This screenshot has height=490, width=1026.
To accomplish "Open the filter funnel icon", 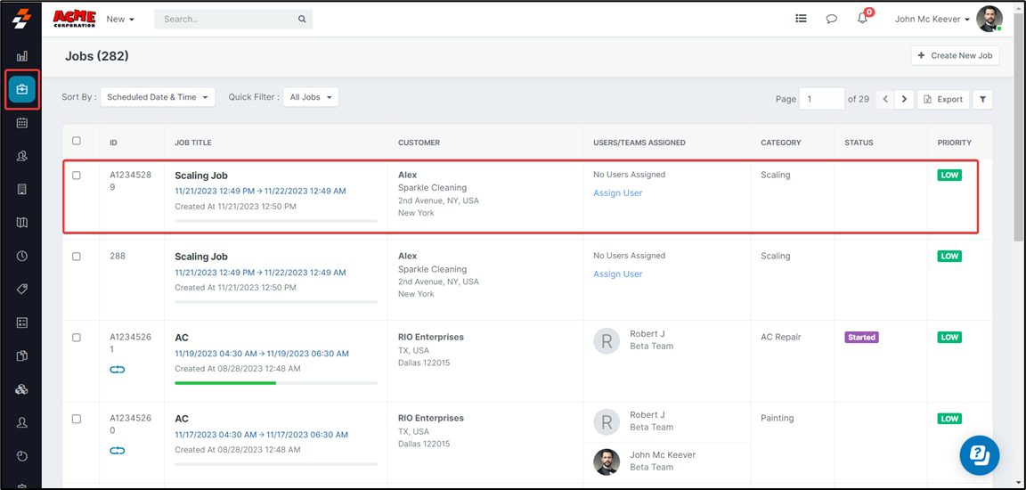I will [x=982, y=99].
